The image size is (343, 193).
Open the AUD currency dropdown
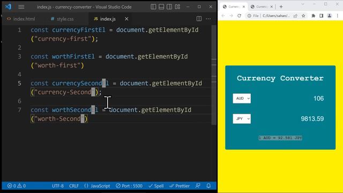[242, 99]
